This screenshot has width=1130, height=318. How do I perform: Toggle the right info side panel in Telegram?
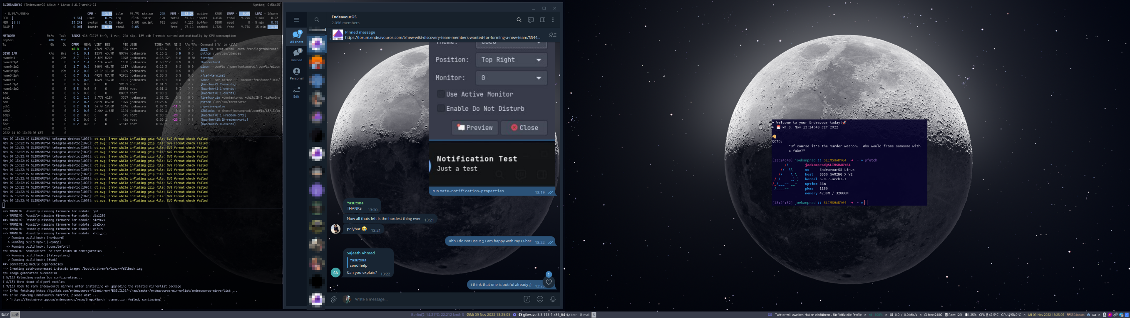coord(543,20)
